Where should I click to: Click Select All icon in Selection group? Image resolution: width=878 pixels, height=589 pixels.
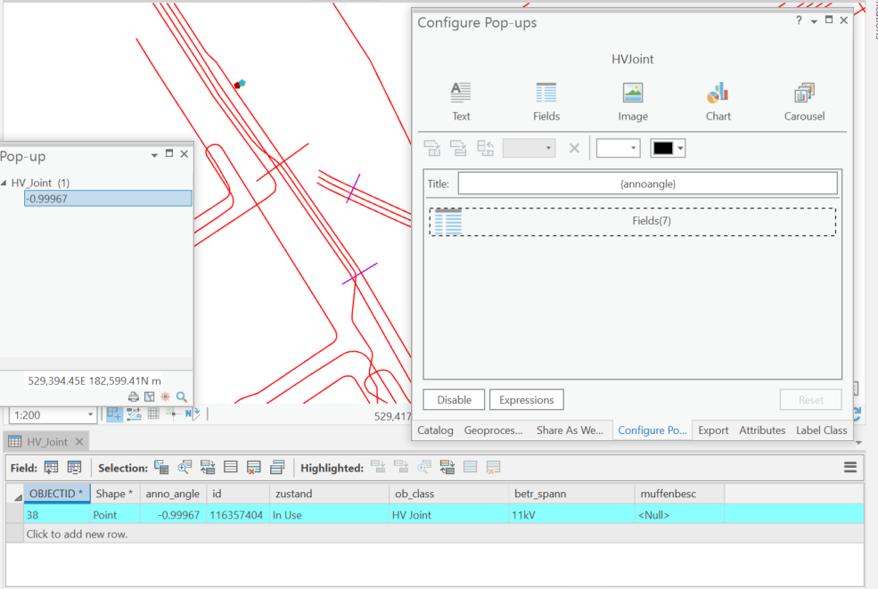click(231, 467)
